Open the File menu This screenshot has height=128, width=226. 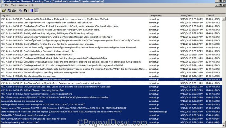7,5
